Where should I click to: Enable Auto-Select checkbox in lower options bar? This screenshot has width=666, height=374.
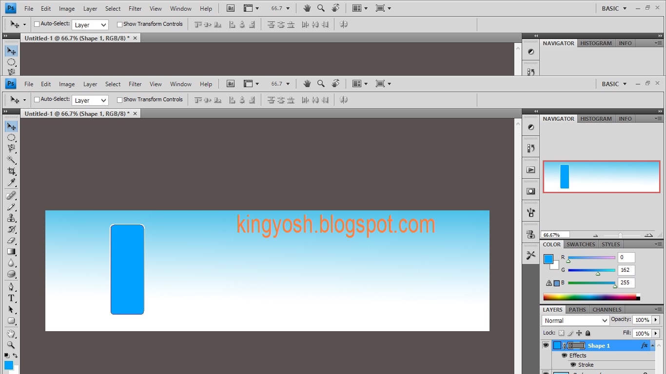37,100
